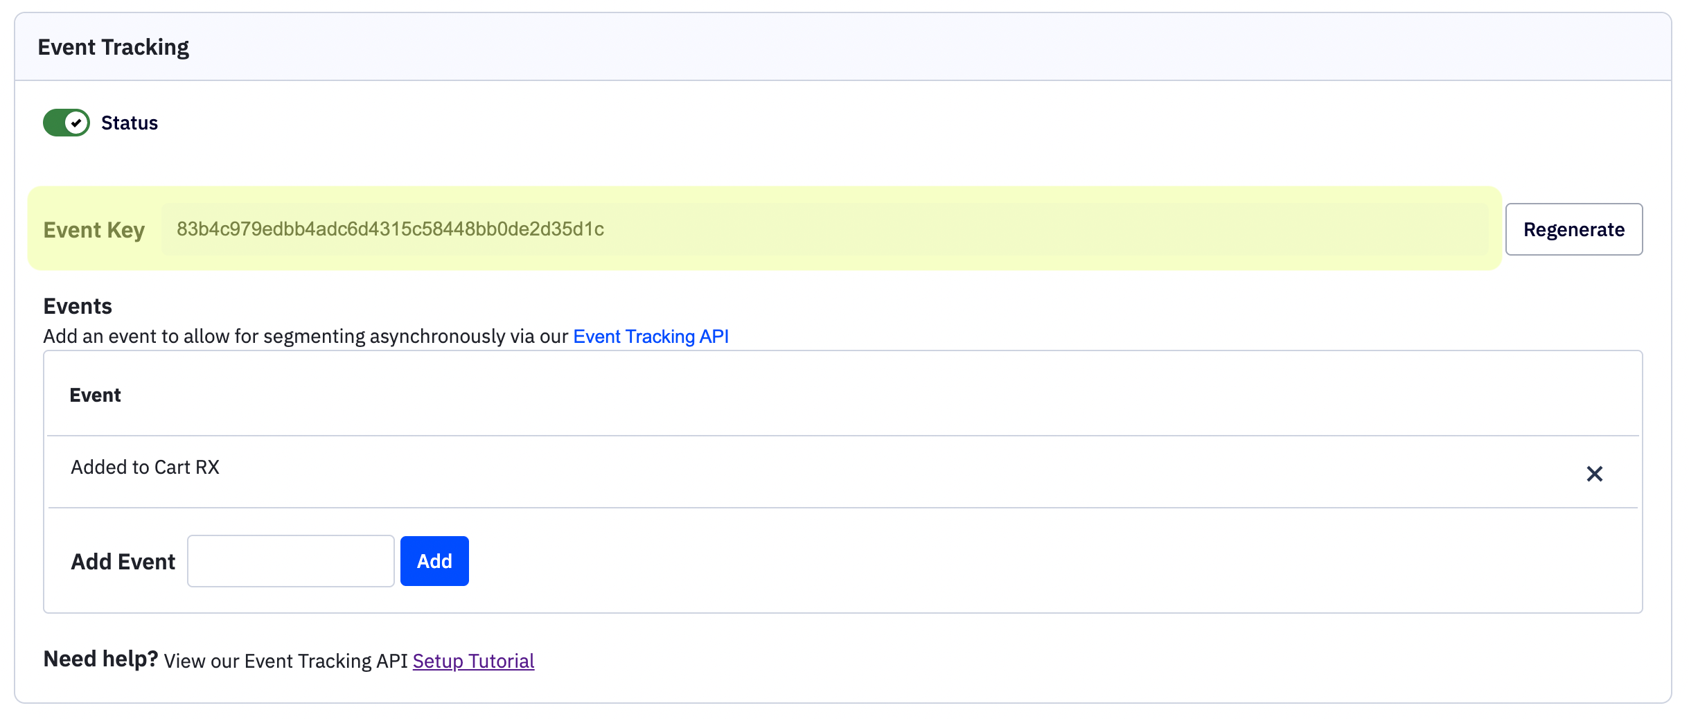Screen dimensions: 1689x719
Task: Toggle the Event Tracking Status switch
Action: click(x=67, y=123)
